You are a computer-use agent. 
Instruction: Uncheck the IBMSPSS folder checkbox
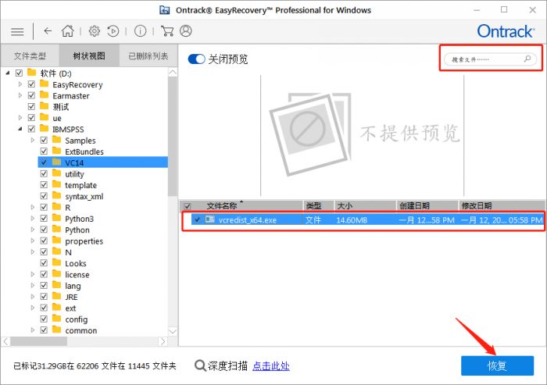click(32, 129)
